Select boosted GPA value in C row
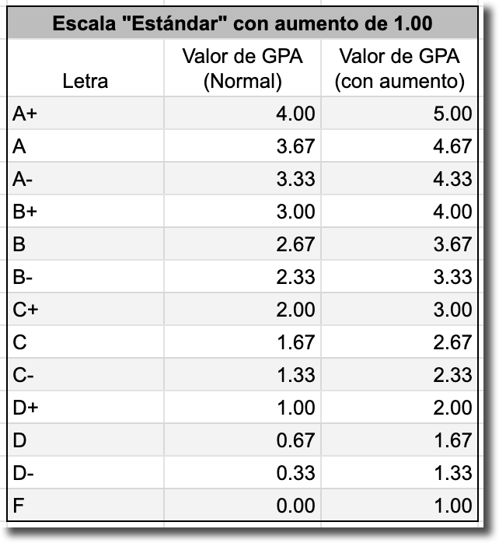 coord(400,342)
